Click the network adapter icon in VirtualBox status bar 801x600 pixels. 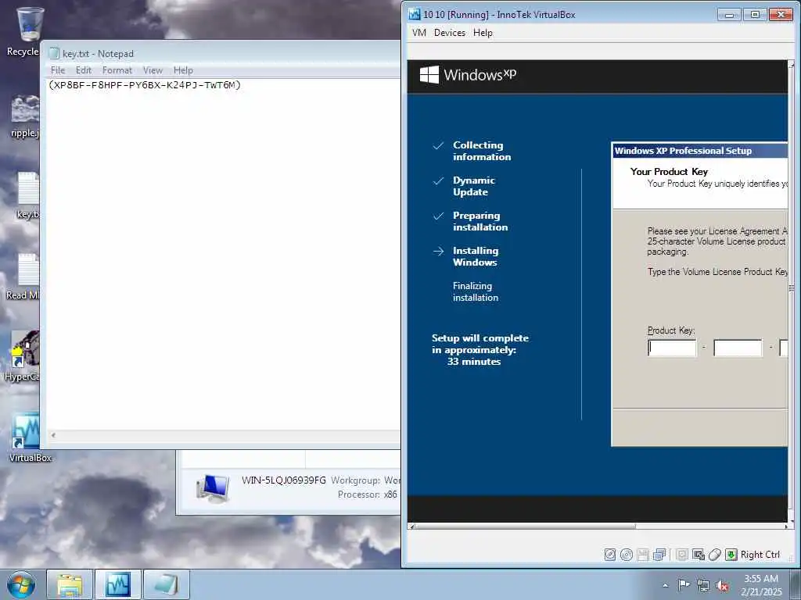(x=659, y=555)
